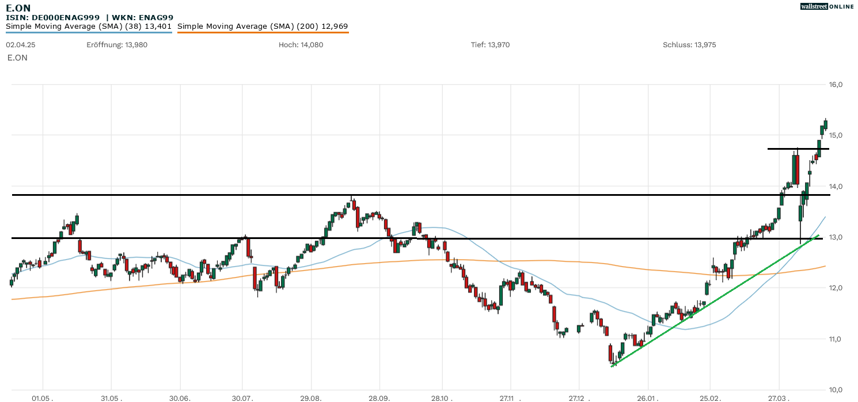Click Hoch: 14,080 value
Screen dimensions: 858x402
coord(301,45)
